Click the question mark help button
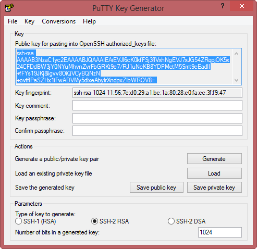Image resolution: width=257 pixels, height=249 pixels. 223,6
